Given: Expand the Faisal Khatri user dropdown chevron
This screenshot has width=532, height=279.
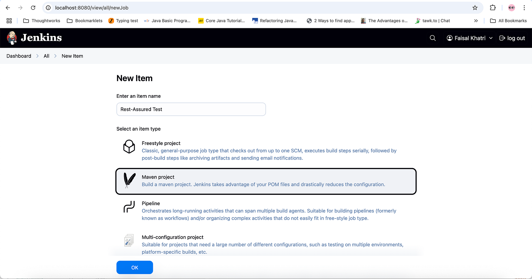Looking at the screenshot, I should point(491,38).
